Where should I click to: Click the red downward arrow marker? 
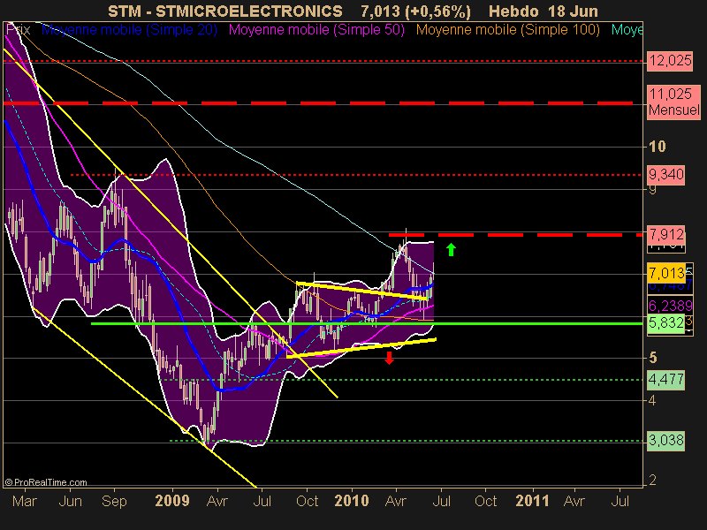tap(389, 358)
